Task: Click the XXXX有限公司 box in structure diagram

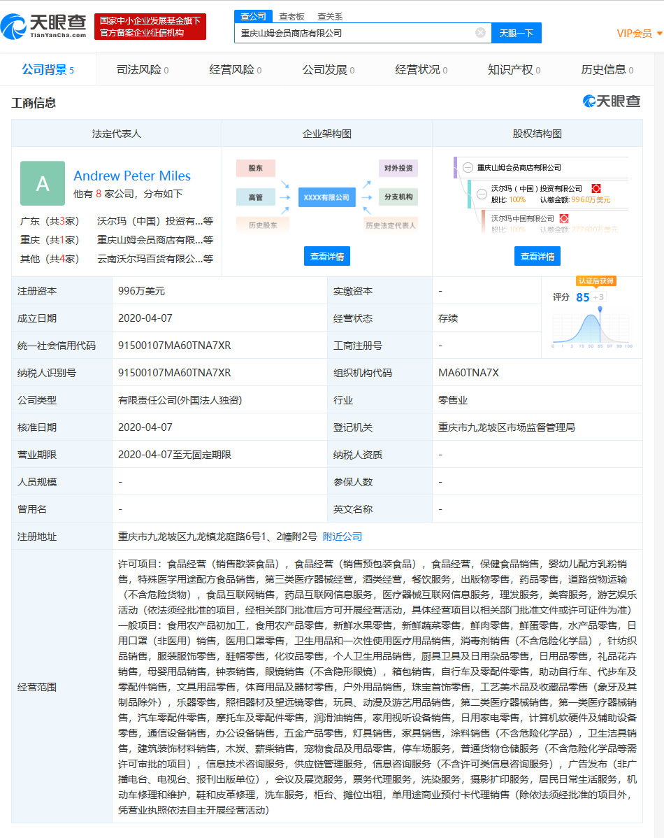Action: tap(326, 197)
